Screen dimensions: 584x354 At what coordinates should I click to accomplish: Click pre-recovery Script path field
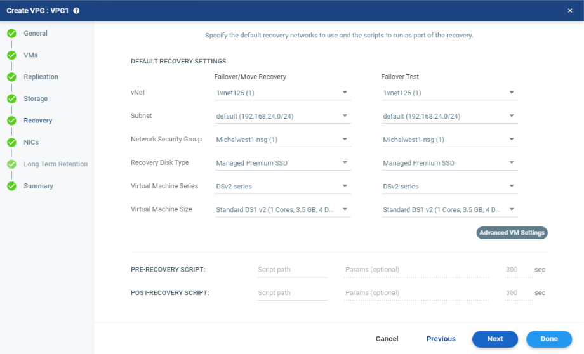[x=293, y=270]
